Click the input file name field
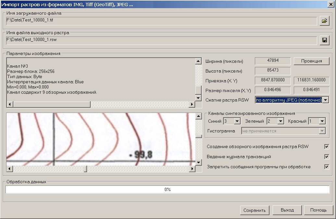 pos(161,21)
